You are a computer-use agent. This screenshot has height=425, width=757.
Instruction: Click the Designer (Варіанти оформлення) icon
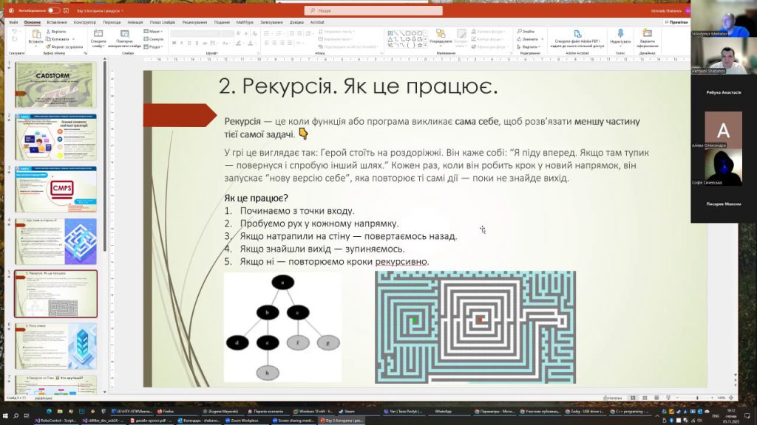pos(648,36)
